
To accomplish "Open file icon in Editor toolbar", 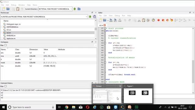I will 105,20.
